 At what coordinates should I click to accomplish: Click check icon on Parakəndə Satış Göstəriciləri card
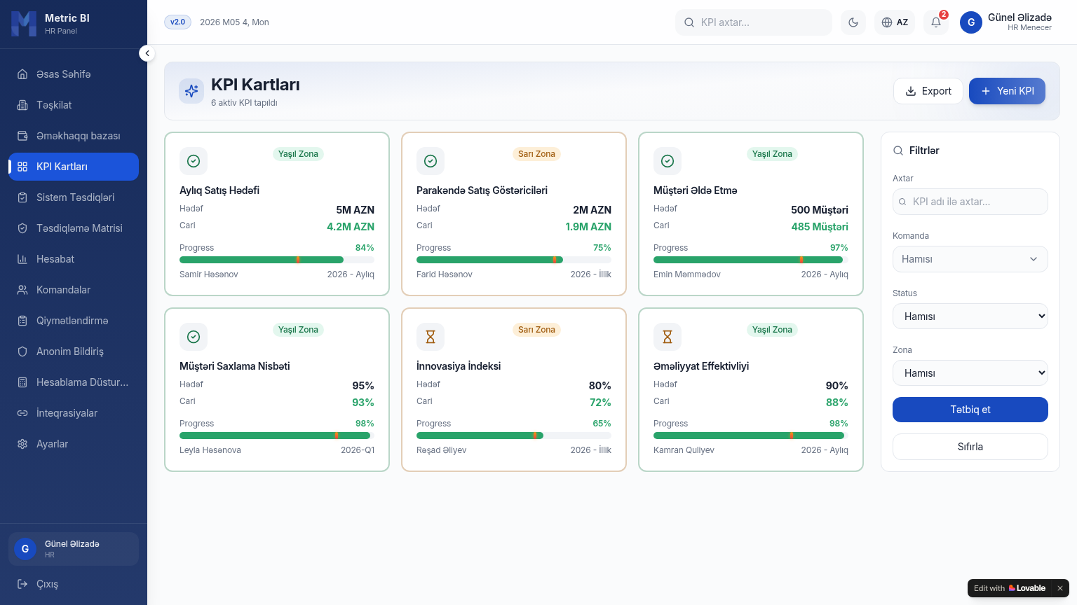click(431, 161)
